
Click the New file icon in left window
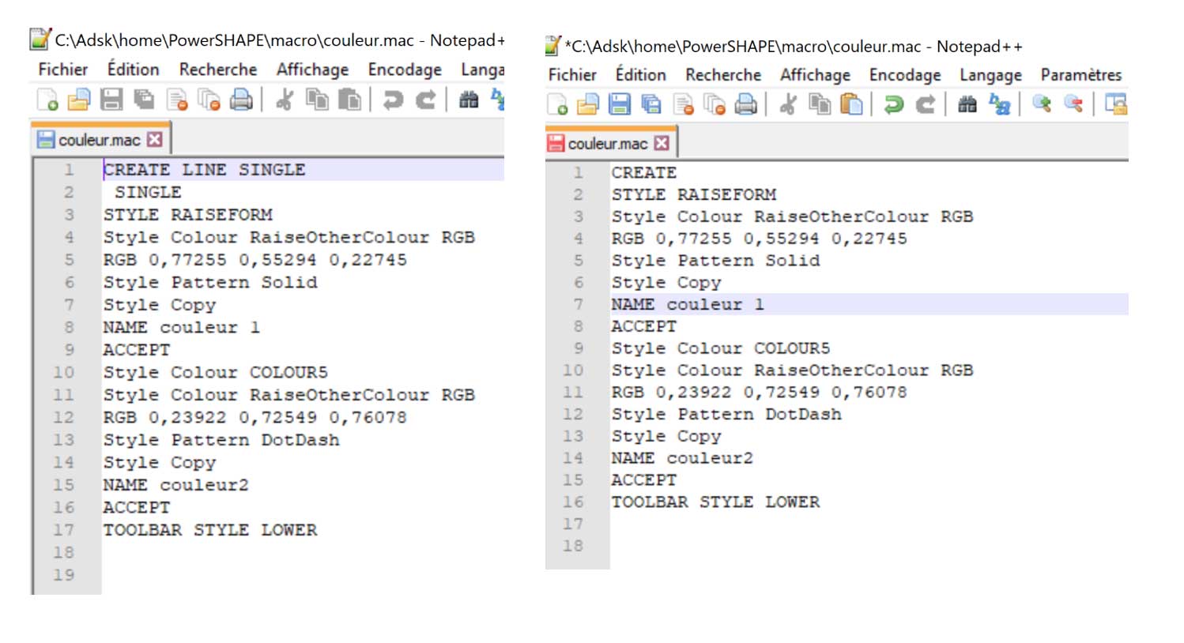47,100
